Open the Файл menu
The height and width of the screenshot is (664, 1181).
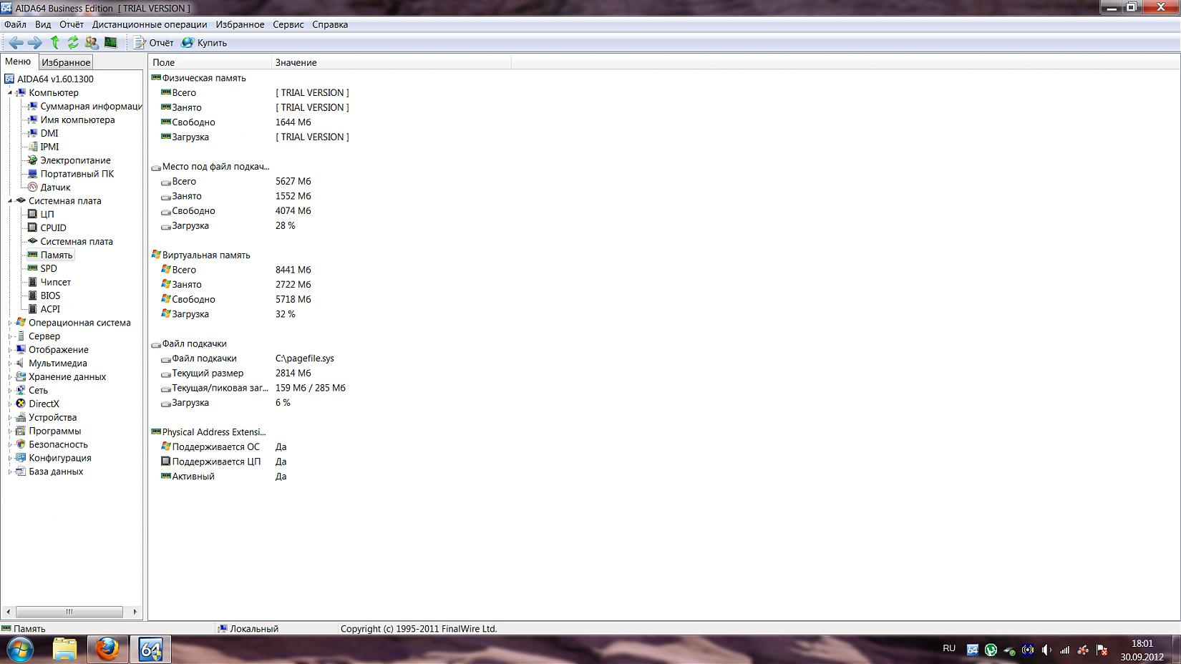coord(15,24)
